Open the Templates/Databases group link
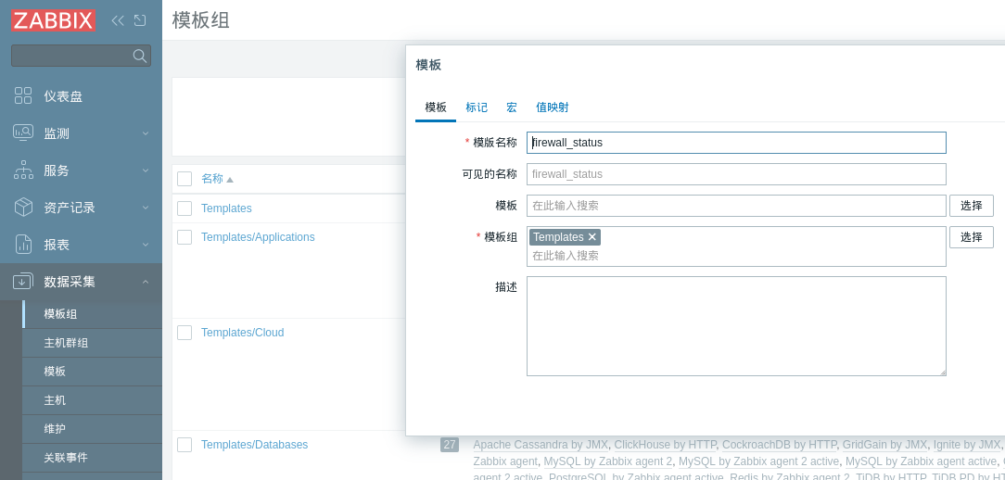 [254, 445]
